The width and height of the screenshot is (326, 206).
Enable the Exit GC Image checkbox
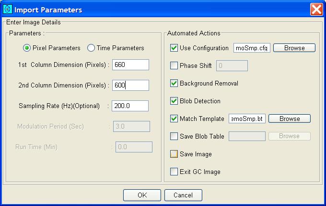174,172
